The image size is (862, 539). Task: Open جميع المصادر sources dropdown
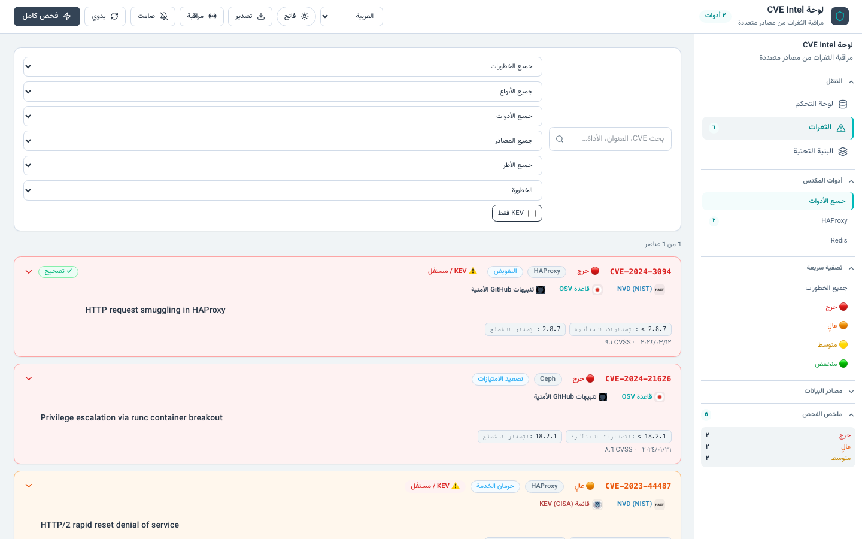[283, 141]
